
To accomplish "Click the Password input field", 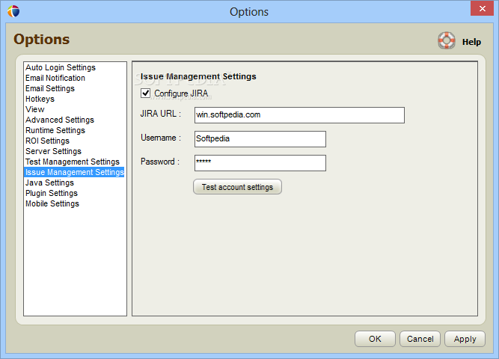I will click(260, 163).
